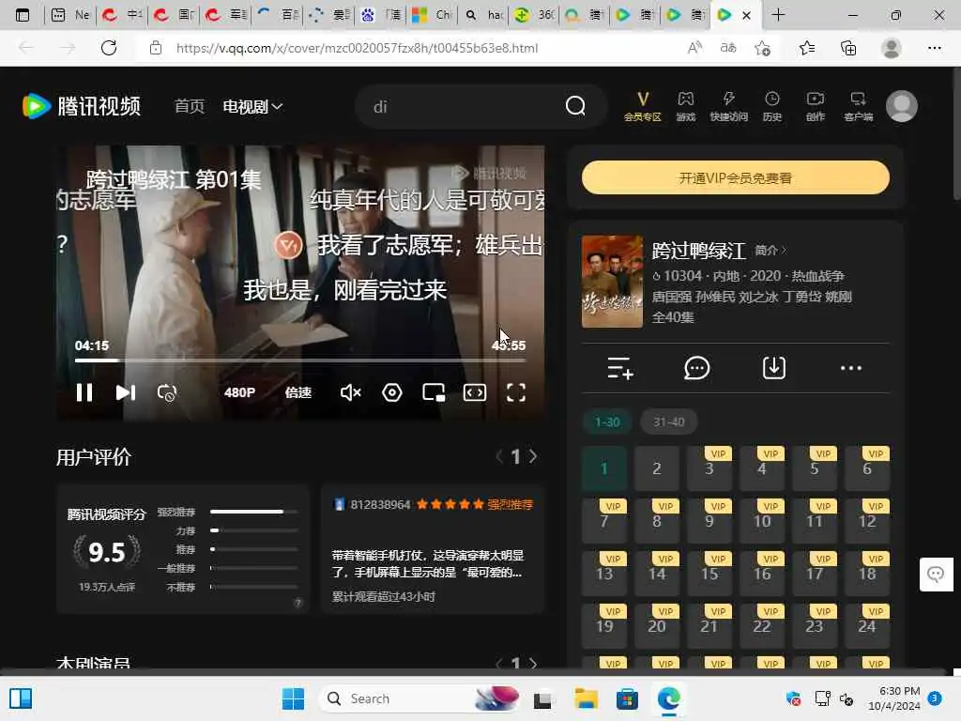Play VIP episode 10

[x=762, y=521]
